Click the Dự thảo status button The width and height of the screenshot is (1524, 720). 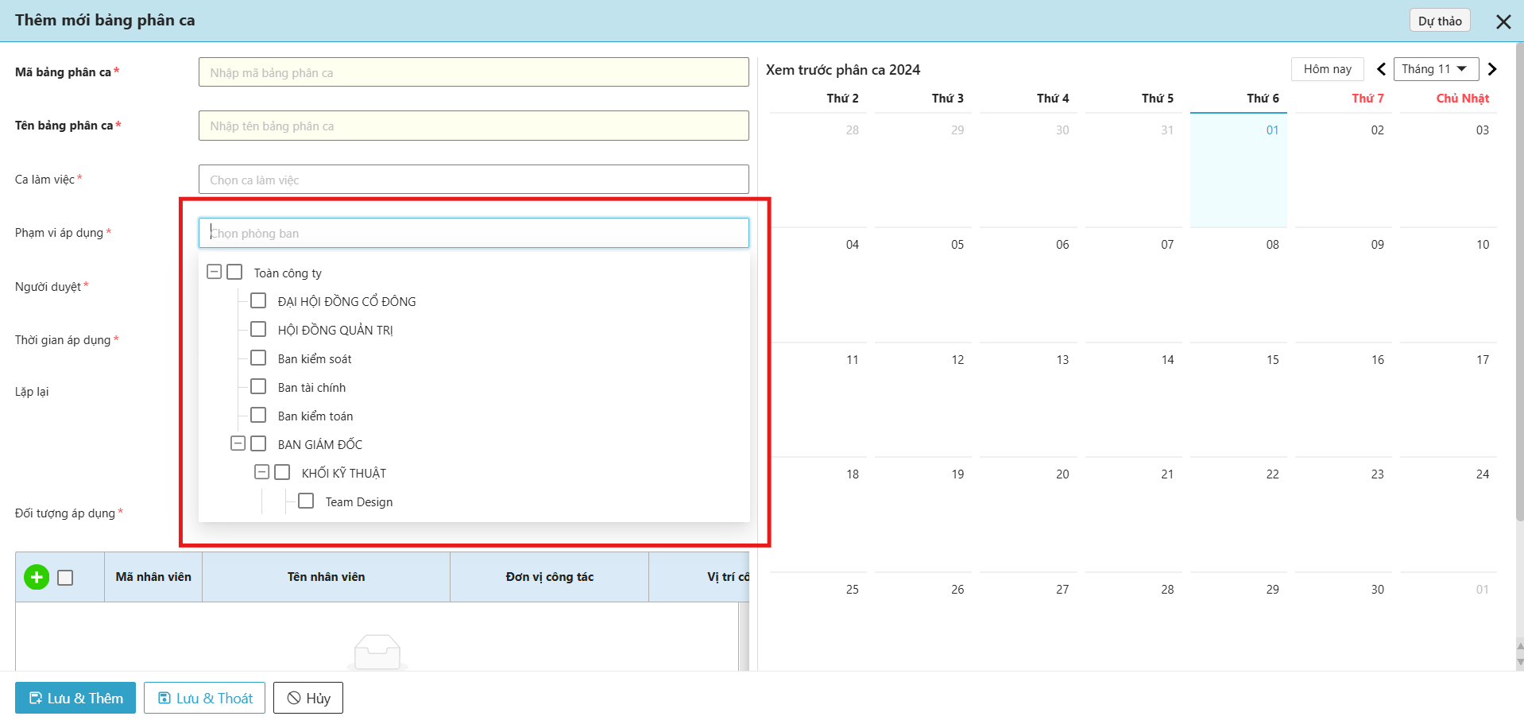[1439, 21]
